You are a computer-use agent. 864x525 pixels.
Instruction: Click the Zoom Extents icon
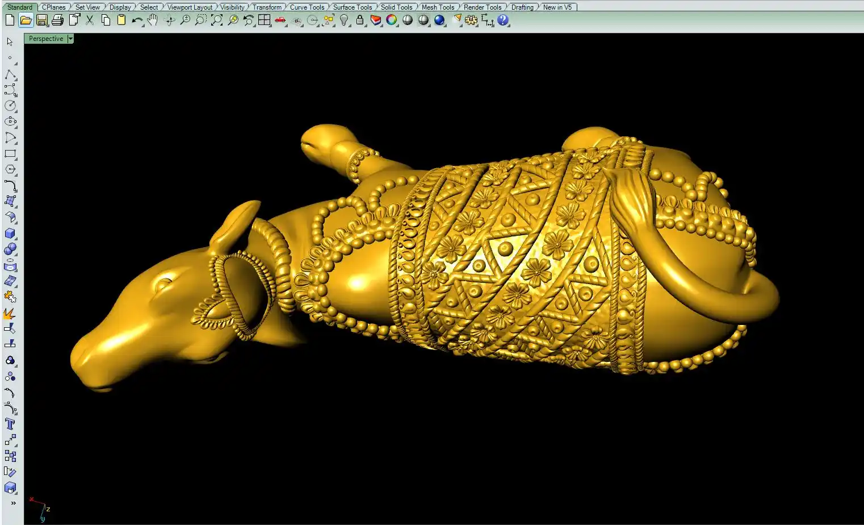coord(217,20)
